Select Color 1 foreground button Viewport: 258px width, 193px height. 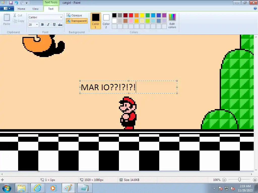[95, 21]
